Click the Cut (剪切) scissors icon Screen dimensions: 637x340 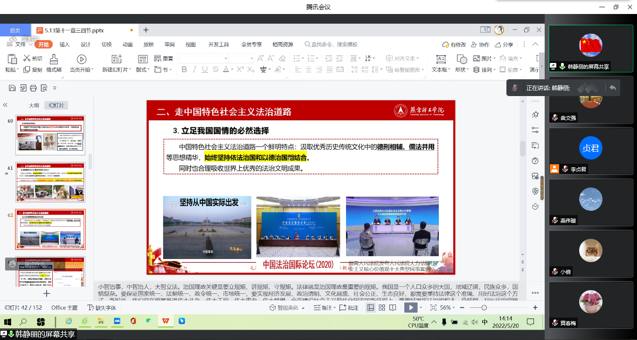(x=27, y=58)
